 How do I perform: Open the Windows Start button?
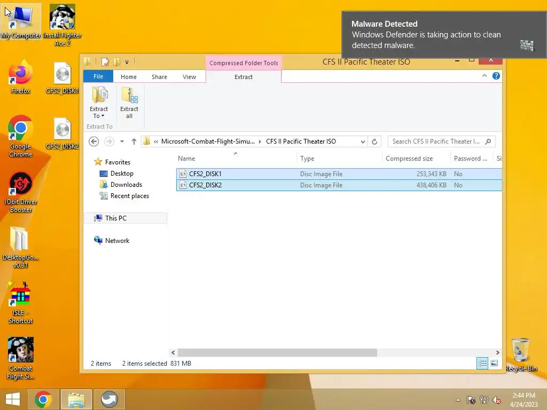pyautogui.click(x=13, y=399)
